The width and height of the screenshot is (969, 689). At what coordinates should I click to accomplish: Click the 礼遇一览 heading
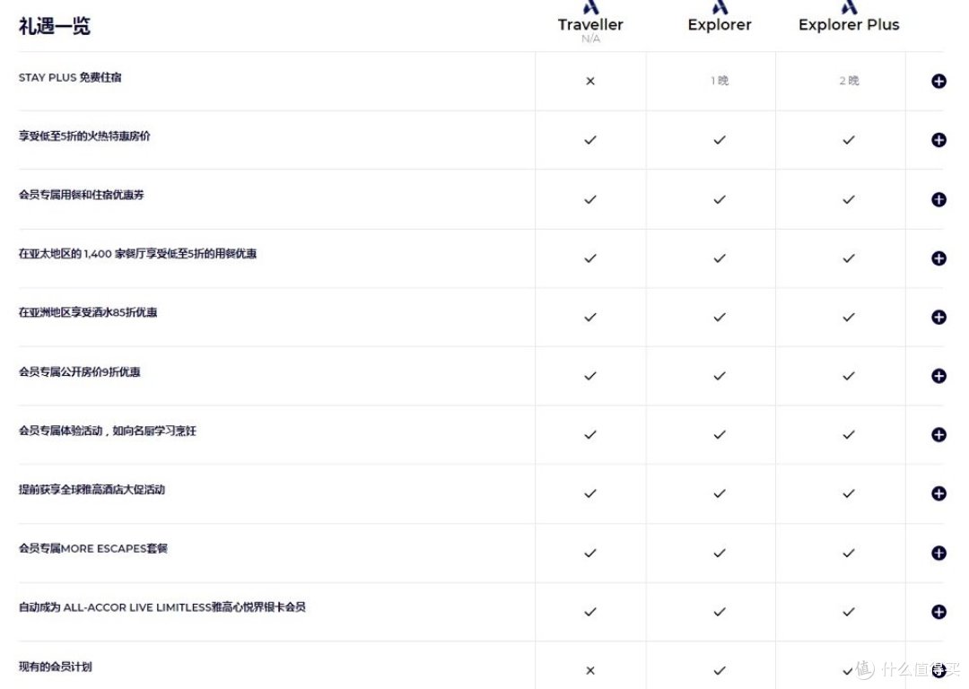[x=55, y=26]
